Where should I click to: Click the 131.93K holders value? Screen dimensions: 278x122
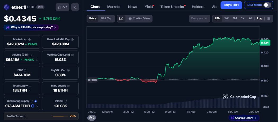click(x=60, y=106)
